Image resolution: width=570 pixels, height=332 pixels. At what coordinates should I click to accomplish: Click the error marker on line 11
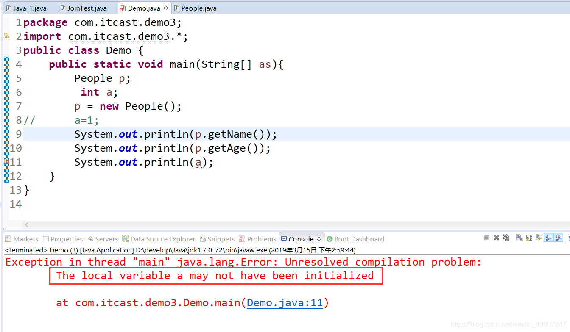point(6,162)
